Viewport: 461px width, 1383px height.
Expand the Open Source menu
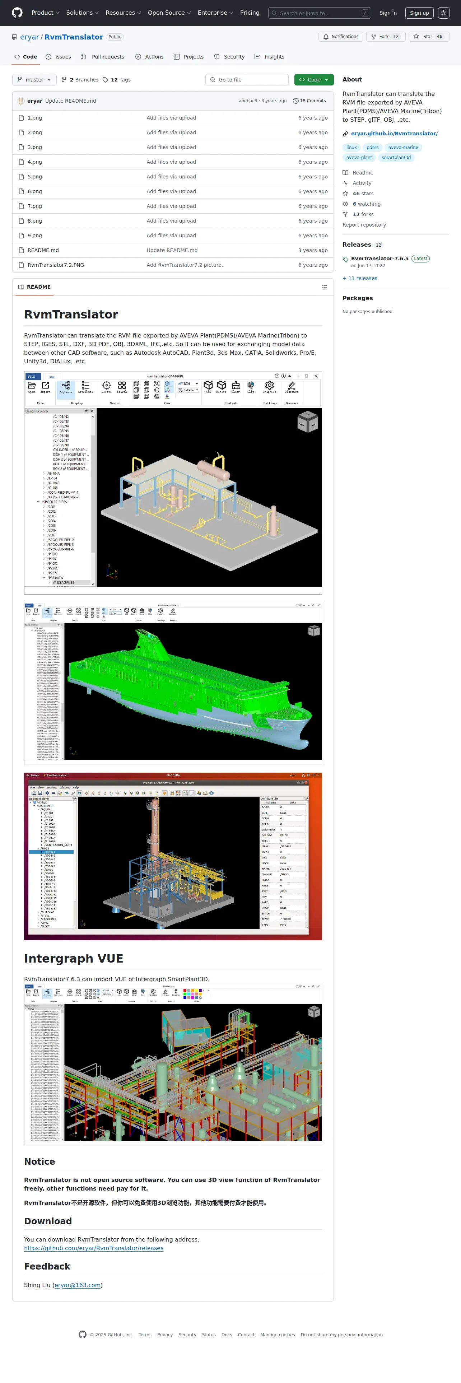[x=169, y=13]
